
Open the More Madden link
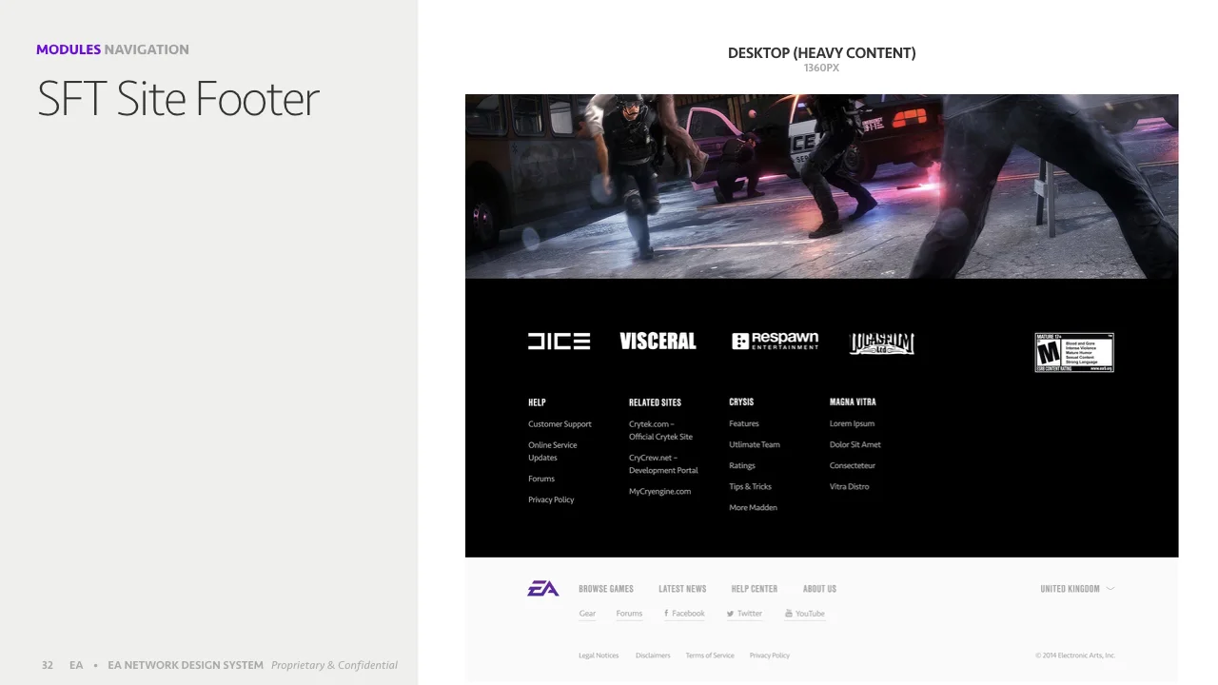(754, 508)
